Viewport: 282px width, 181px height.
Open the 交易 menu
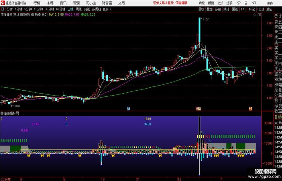121,3
